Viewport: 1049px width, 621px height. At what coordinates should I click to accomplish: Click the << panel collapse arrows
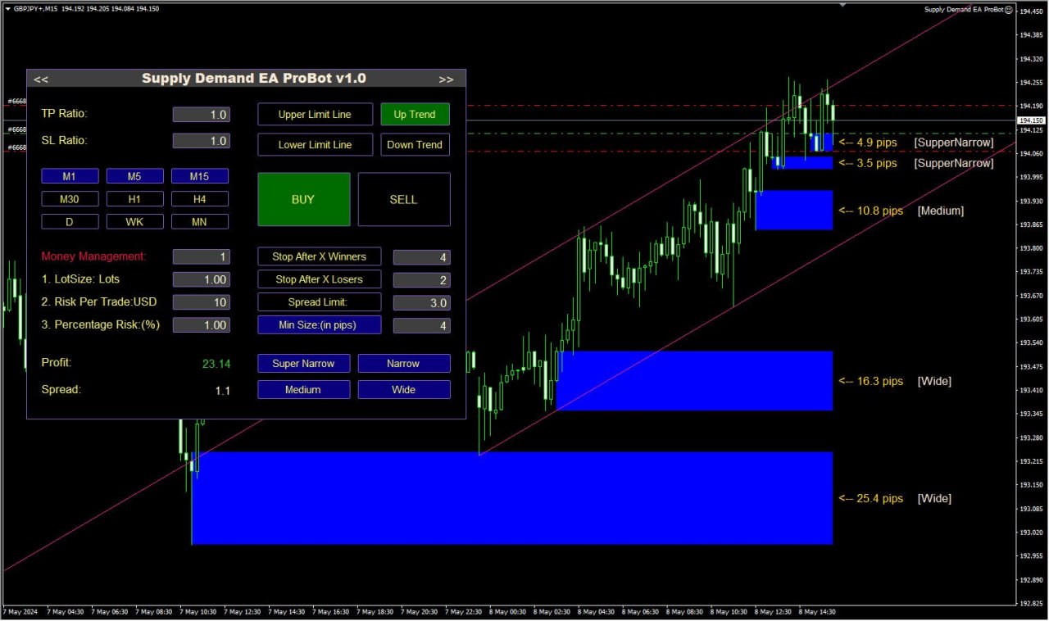pos(41,79)
